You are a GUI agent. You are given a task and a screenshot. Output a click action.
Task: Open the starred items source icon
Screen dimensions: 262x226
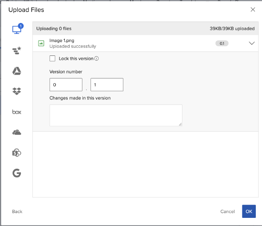[x=17, y=51]
